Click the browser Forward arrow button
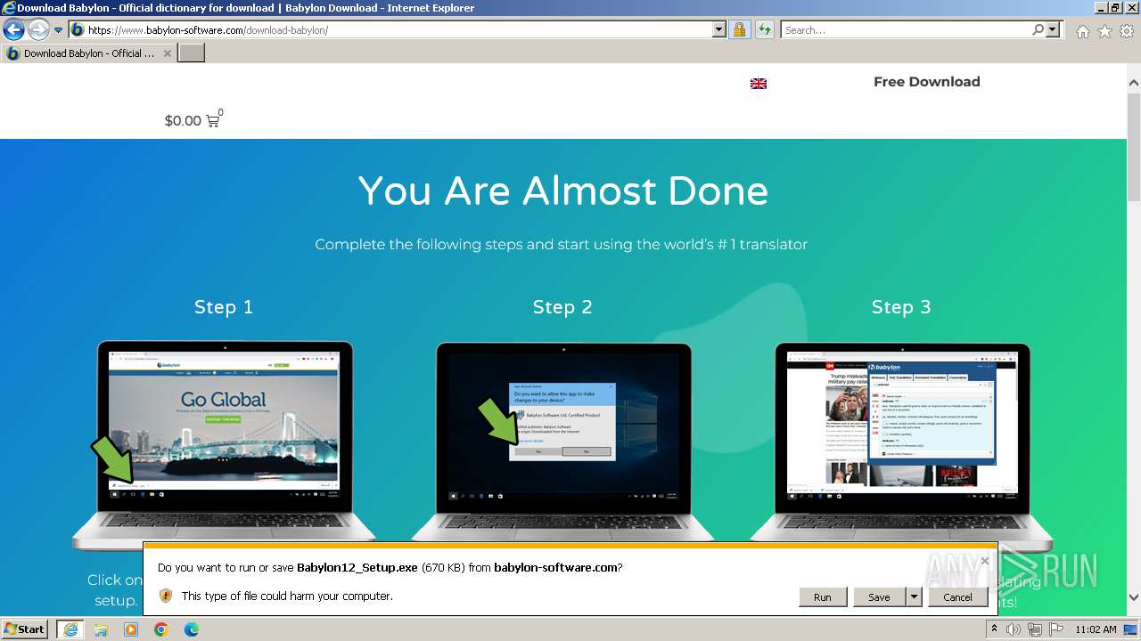Viewport: 1141px width, 641px height. point(38,30)
